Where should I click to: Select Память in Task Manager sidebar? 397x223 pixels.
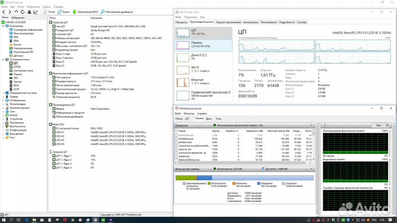tap(204, 46)
